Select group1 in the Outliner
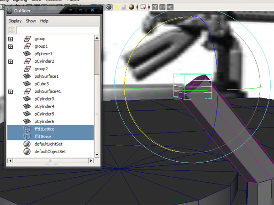Viewport: 274px width, 205px height. [41, 46]
